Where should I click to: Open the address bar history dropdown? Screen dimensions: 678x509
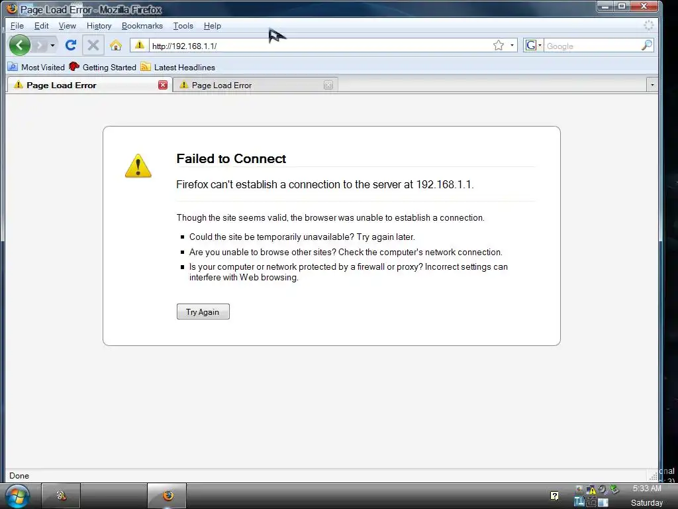[512, 46]
